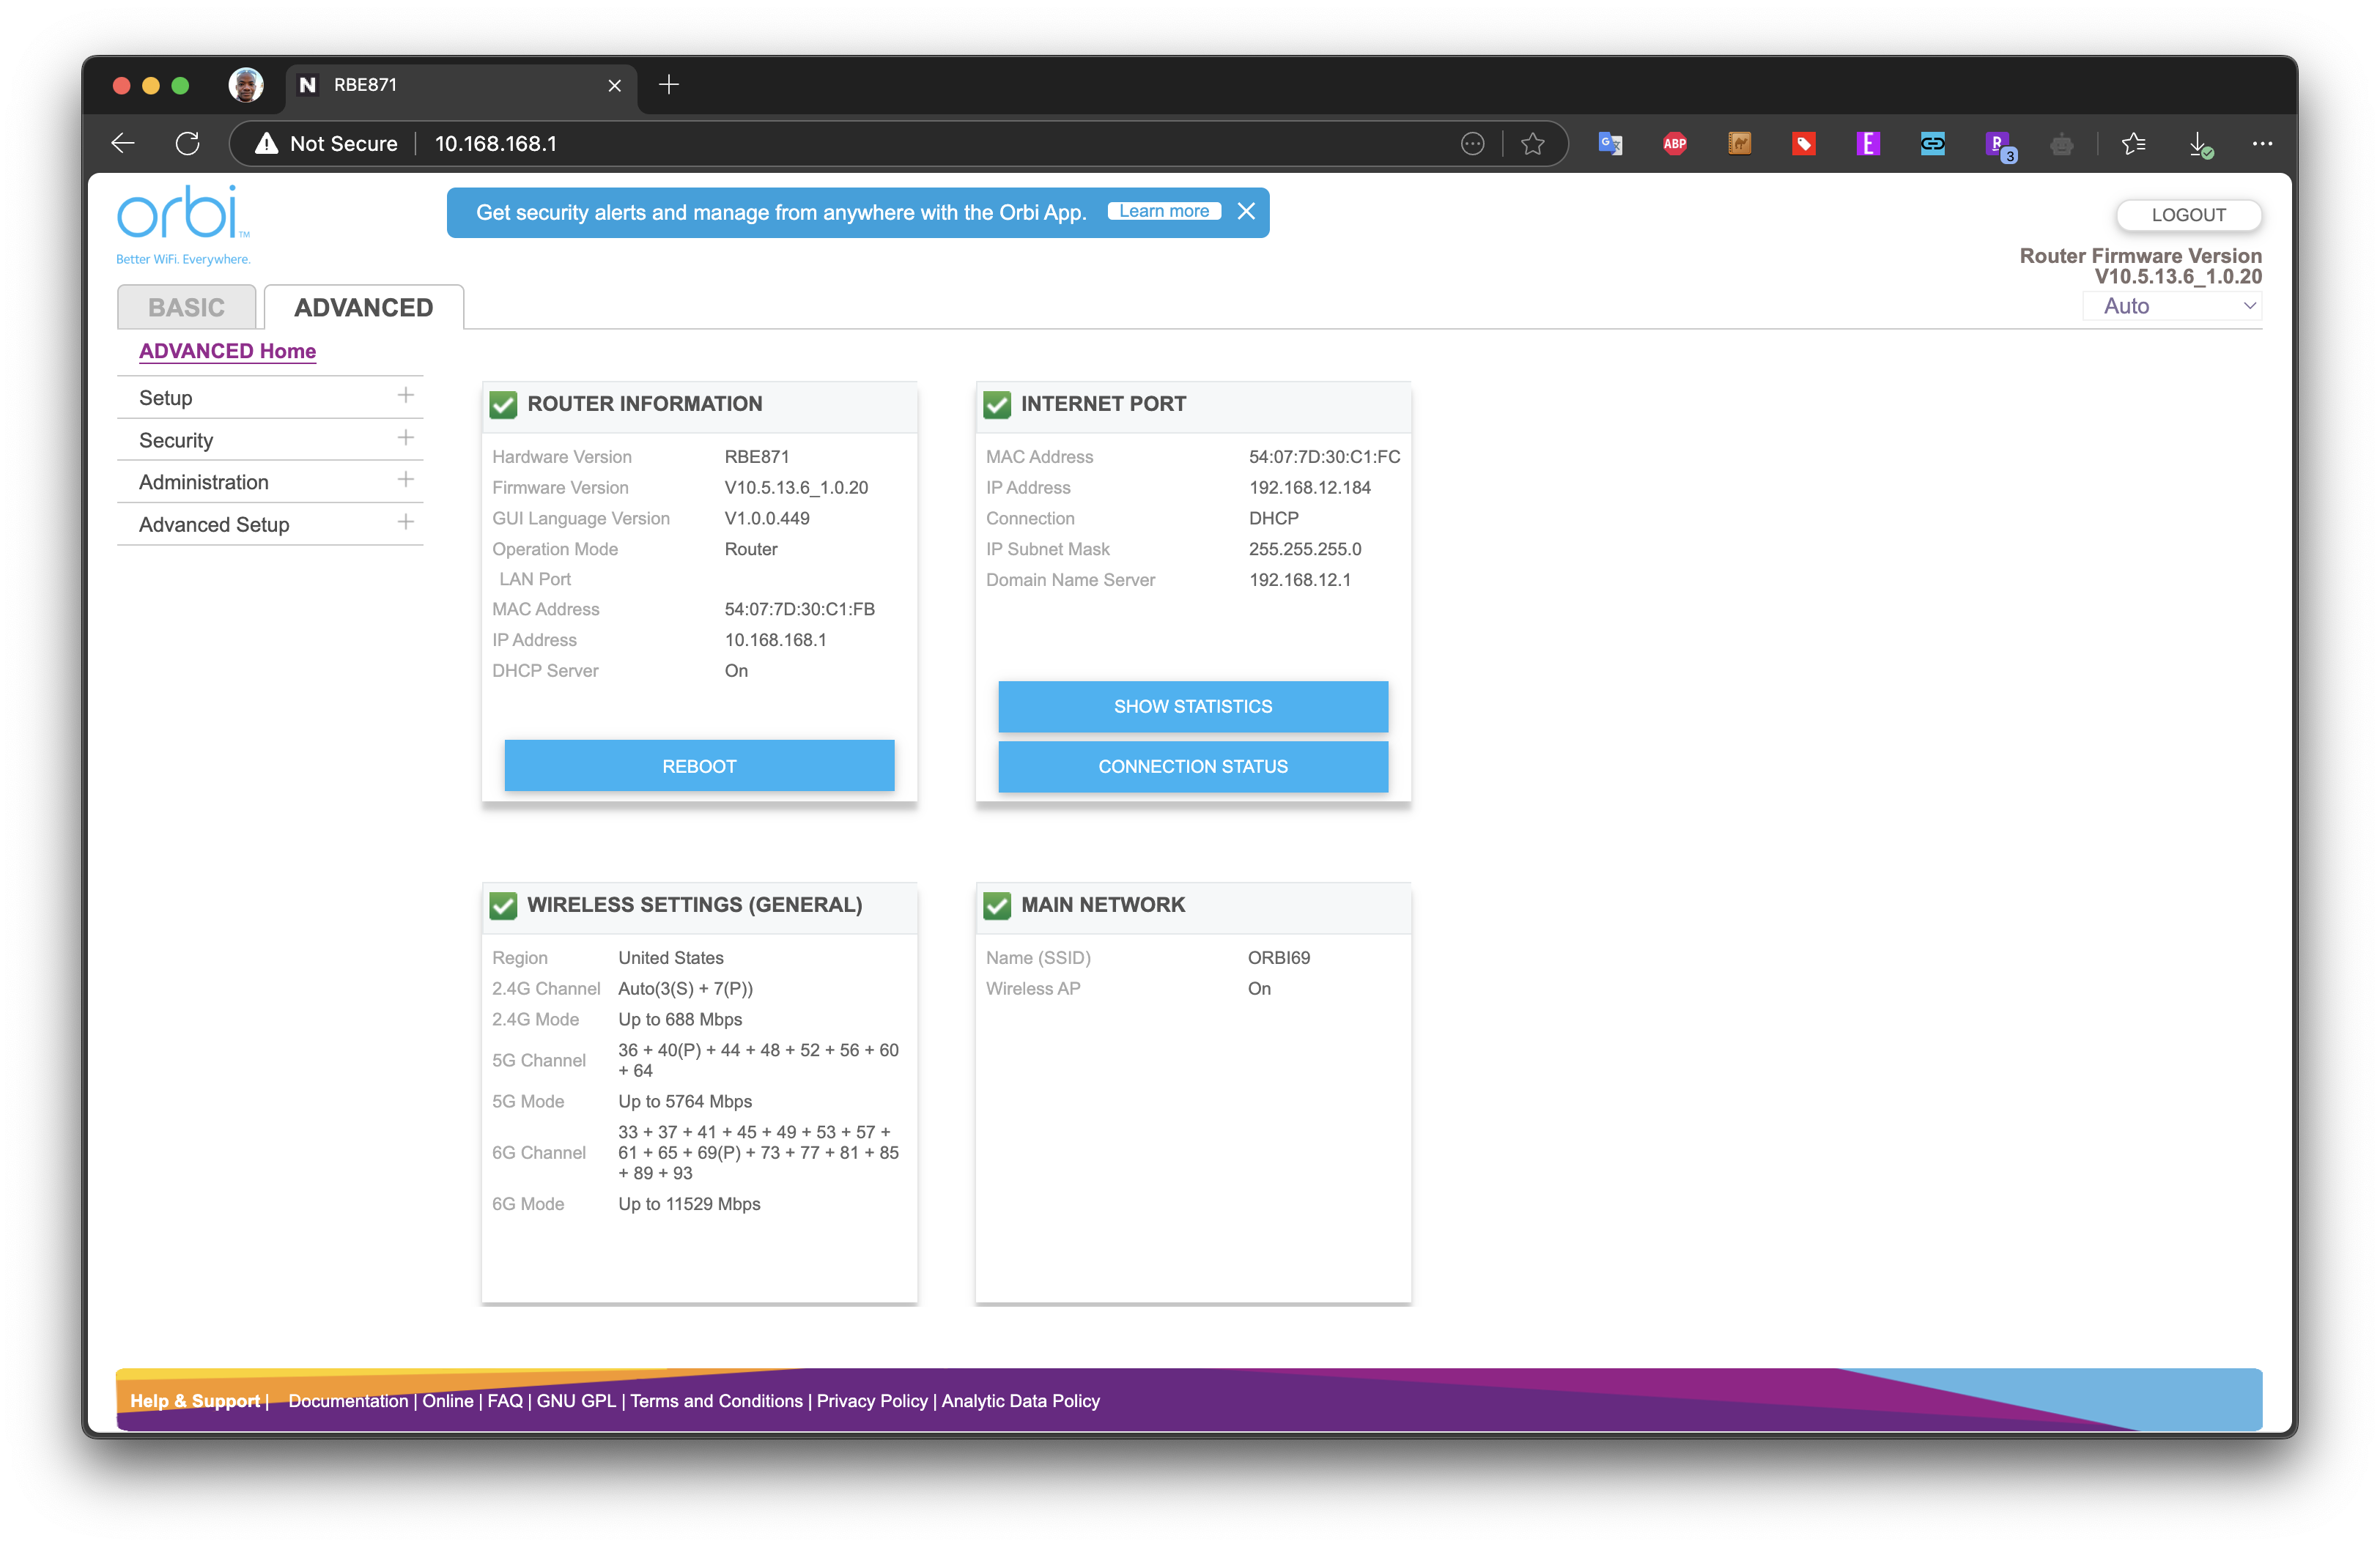2380x1547 pixels.
Task: Click the SSID value ORBI69
Action: [1279, 957]
